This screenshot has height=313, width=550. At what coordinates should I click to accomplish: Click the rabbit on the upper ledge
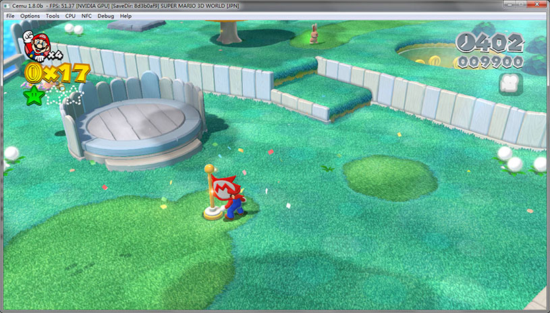tap(314, 34)
